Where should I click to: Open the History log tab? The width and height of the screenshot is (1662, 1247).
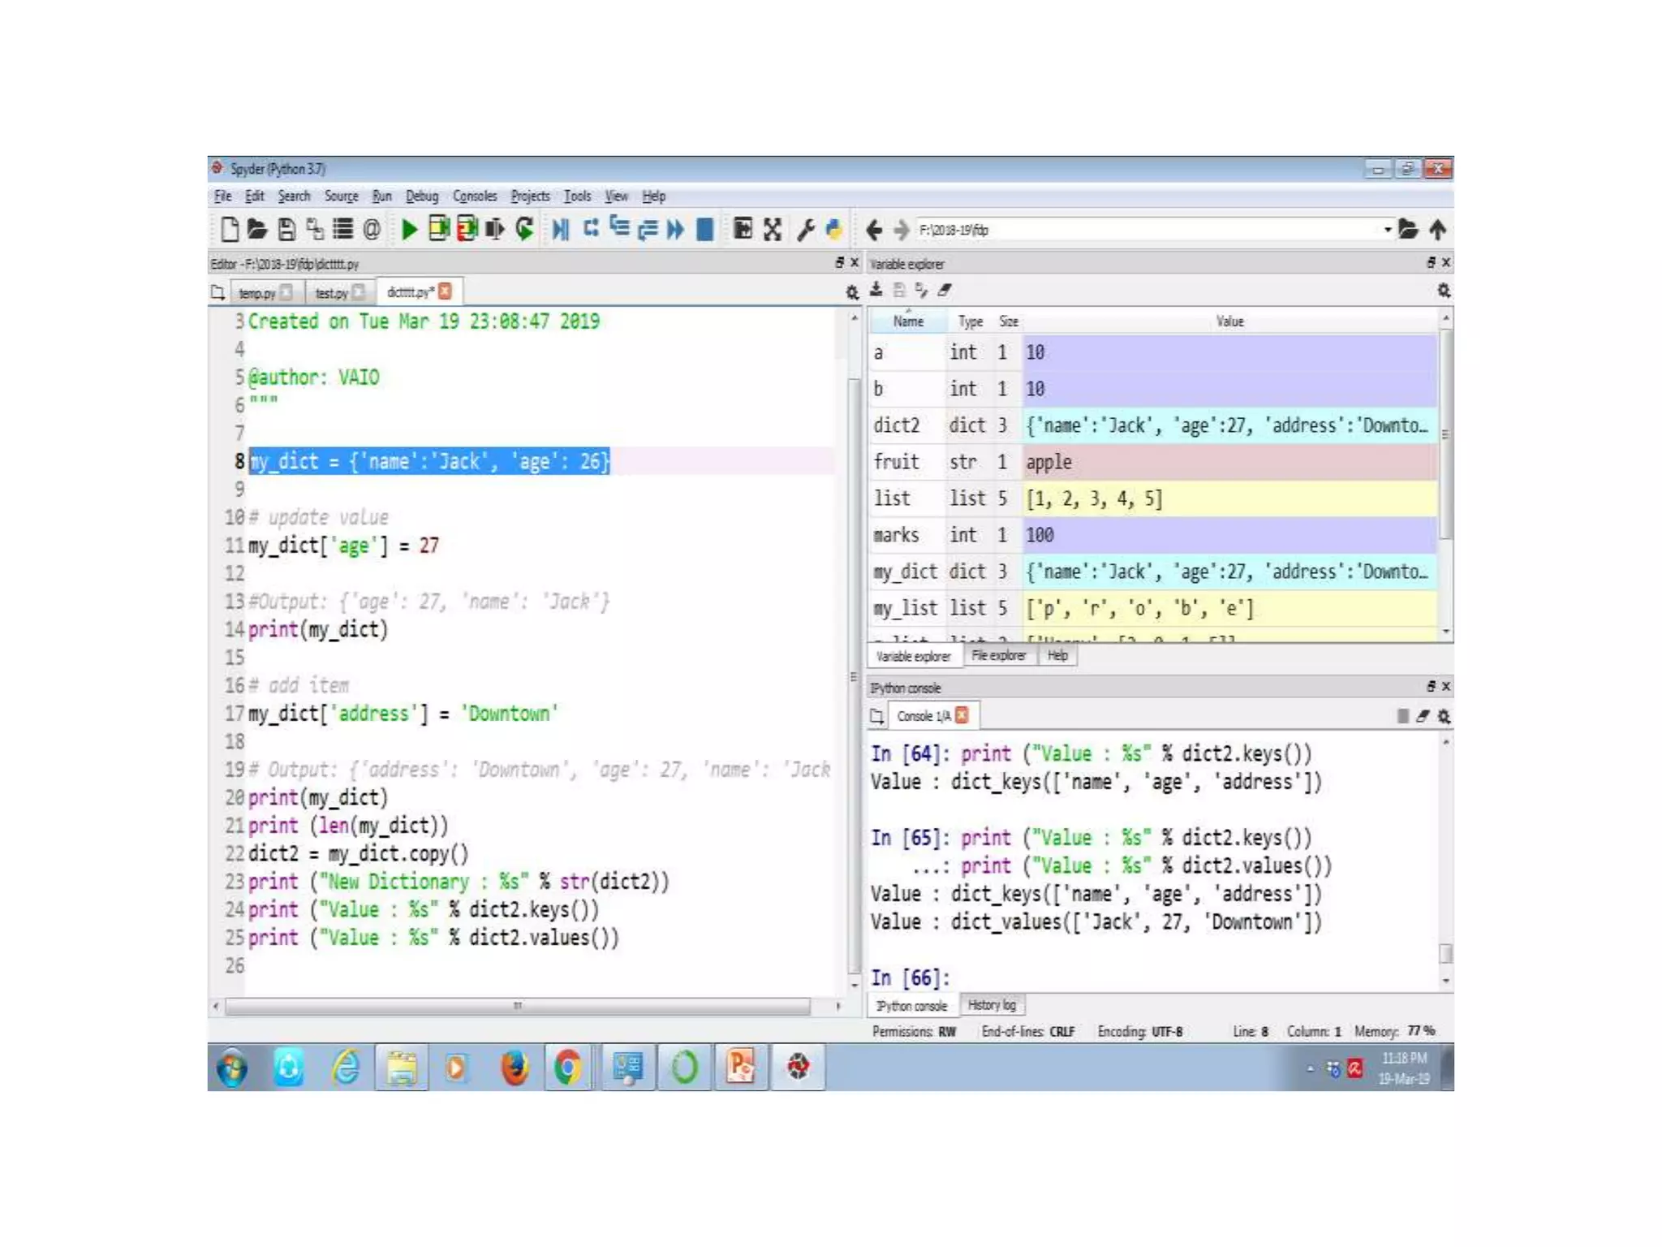[x=991, y=1005]
